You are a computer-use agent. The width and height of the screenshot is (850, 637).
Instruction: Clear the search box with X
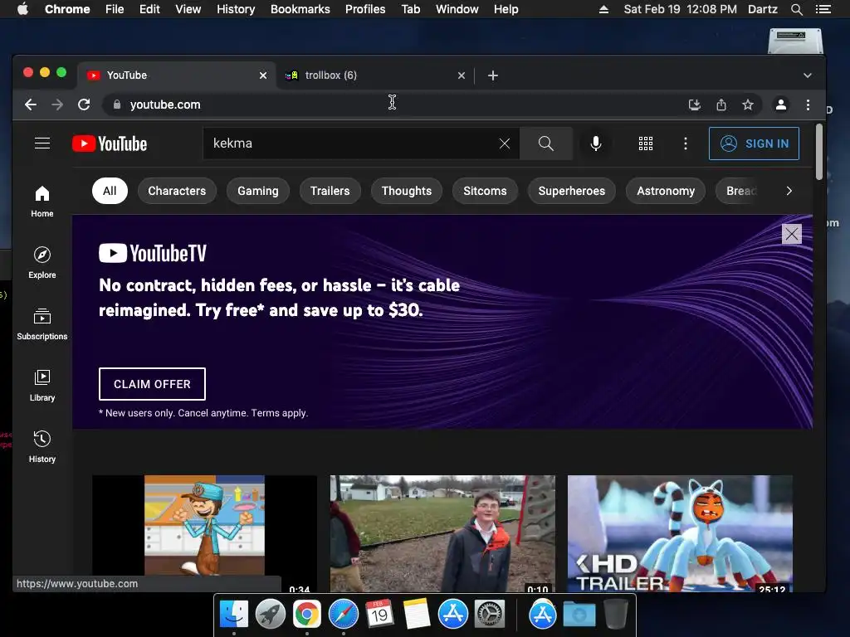504,143
